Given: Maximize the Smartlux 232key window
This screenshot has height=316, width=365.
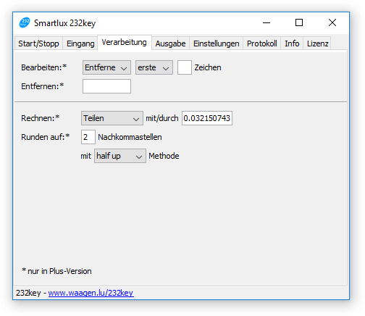Looking at the screenshot, I should point(299,22).
